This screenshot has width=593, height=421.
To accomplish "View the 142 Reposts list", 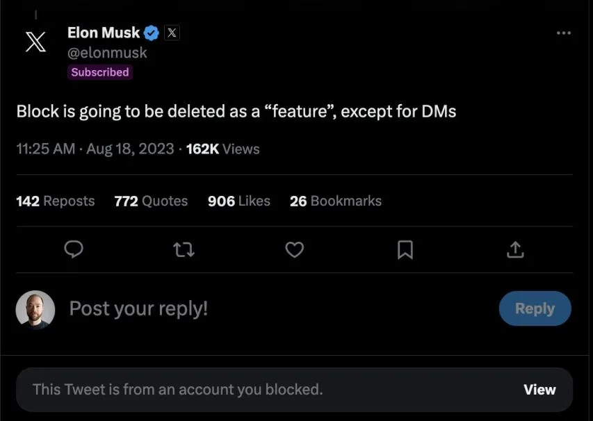I will pyautogui.click(x=55, y=201).
